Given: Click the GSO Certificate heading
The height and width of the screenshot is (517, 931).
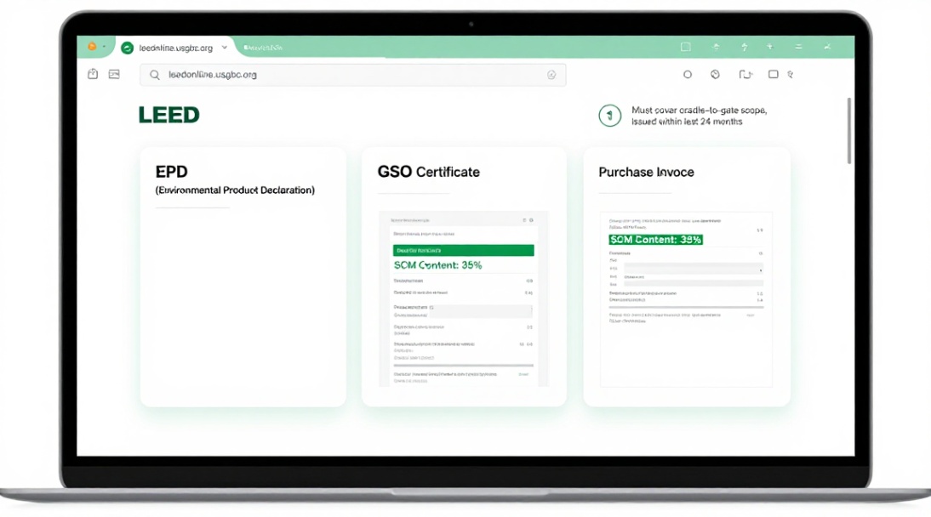Looking at the screenshot, I should pos(429,172).
